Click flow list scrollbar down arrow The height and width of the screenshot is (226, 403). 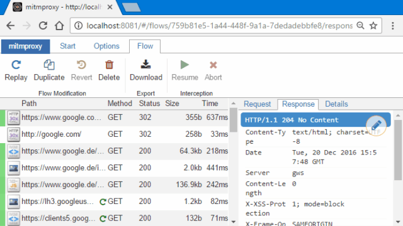pyautogui.click(x=233, y=222)
